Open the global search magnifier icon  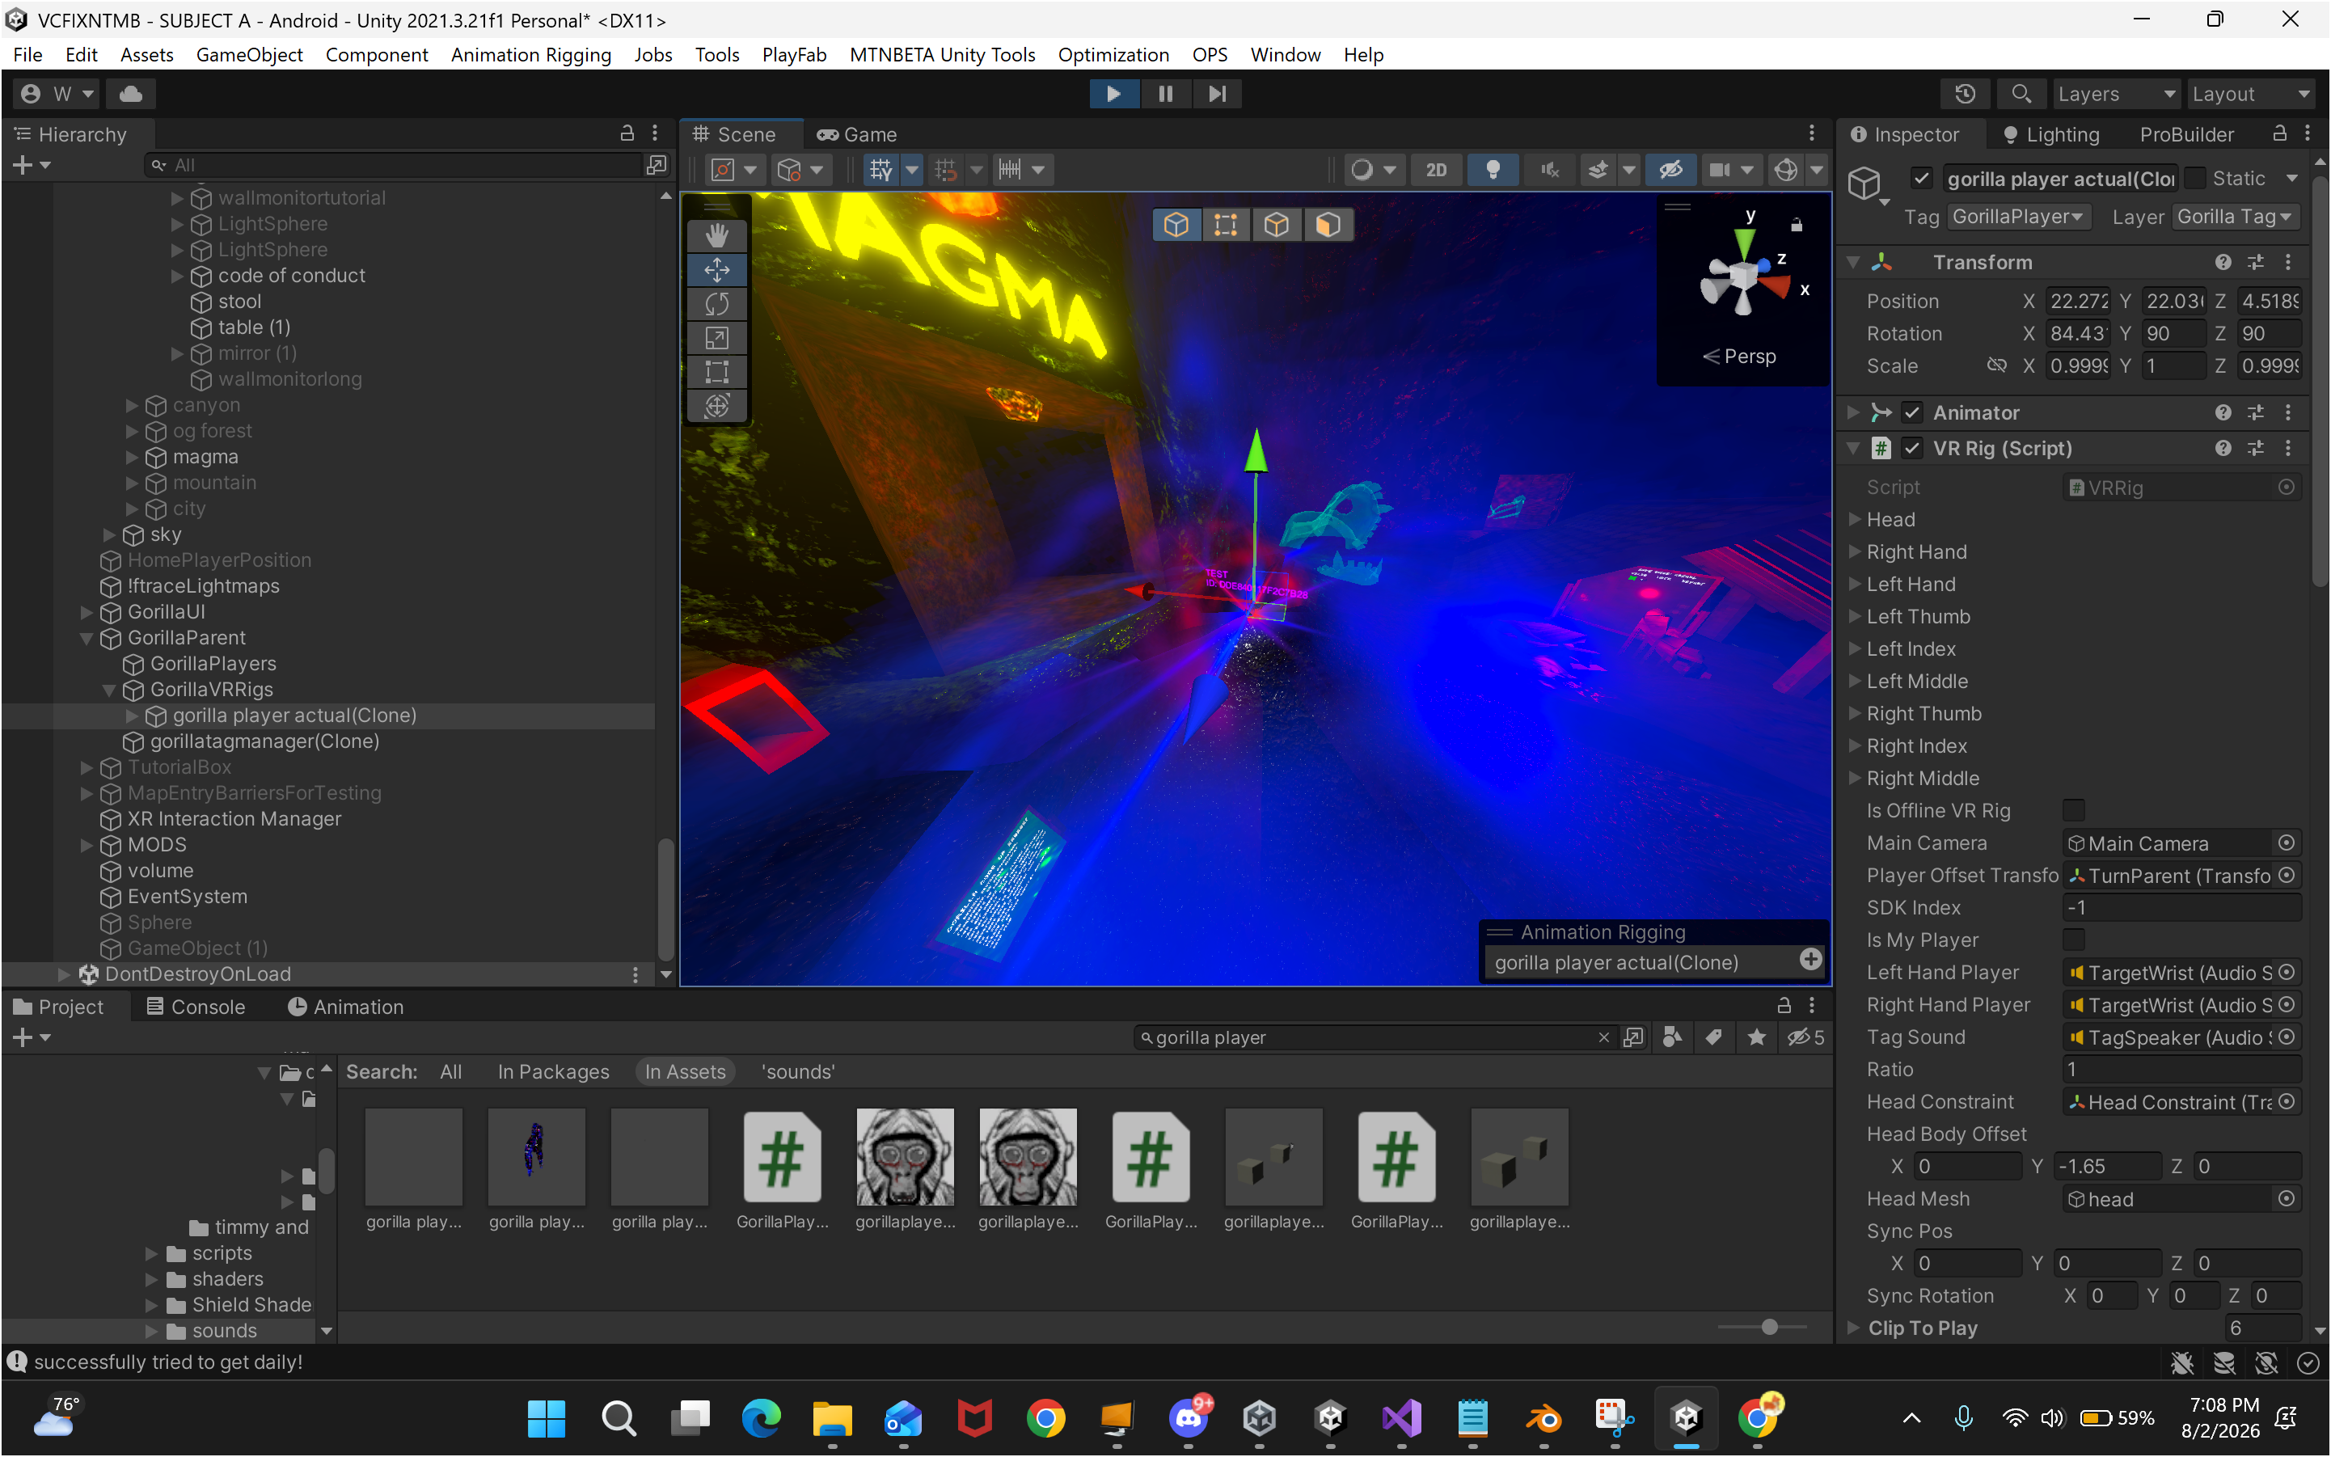[x=2021, y=94]
